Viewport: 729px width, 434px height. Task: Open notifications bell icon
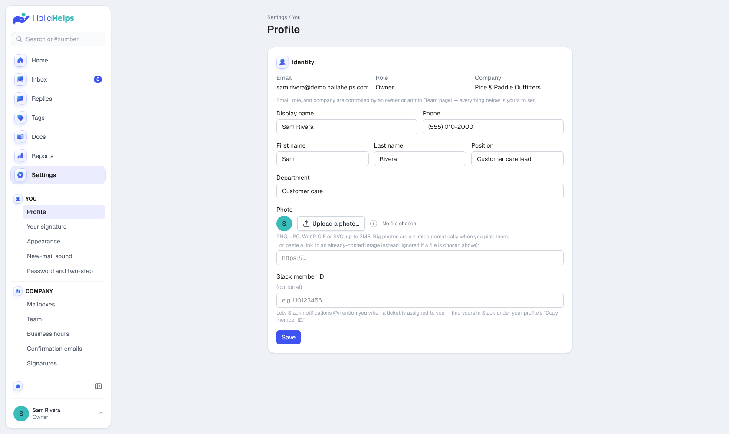(18, 386)
